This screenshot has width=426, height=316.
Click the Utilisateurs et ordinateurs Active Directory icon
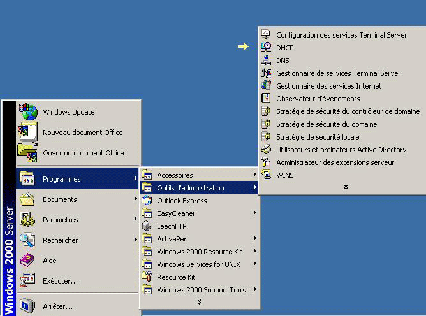[266, 149]
